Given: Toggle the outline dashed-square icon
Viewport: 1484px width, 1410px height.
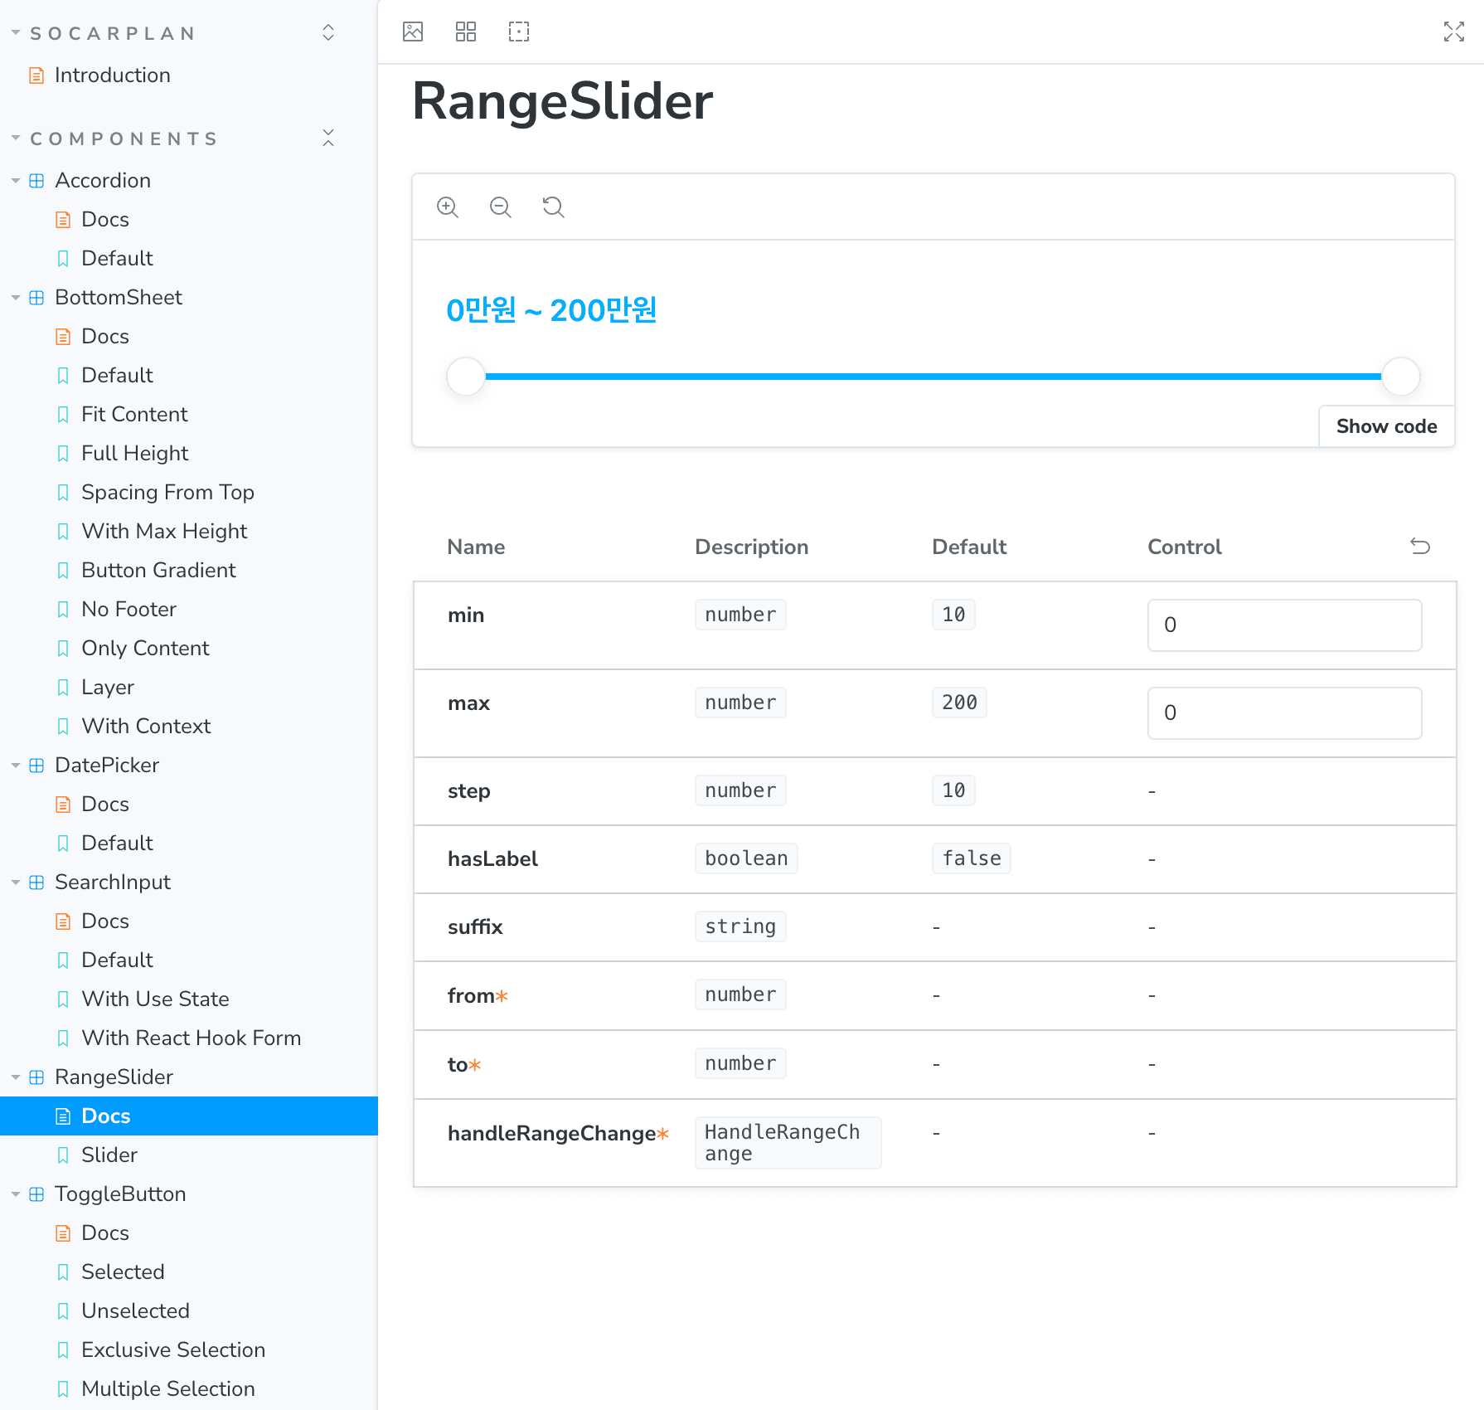Looking at the screenshot, I should point(519,32).
